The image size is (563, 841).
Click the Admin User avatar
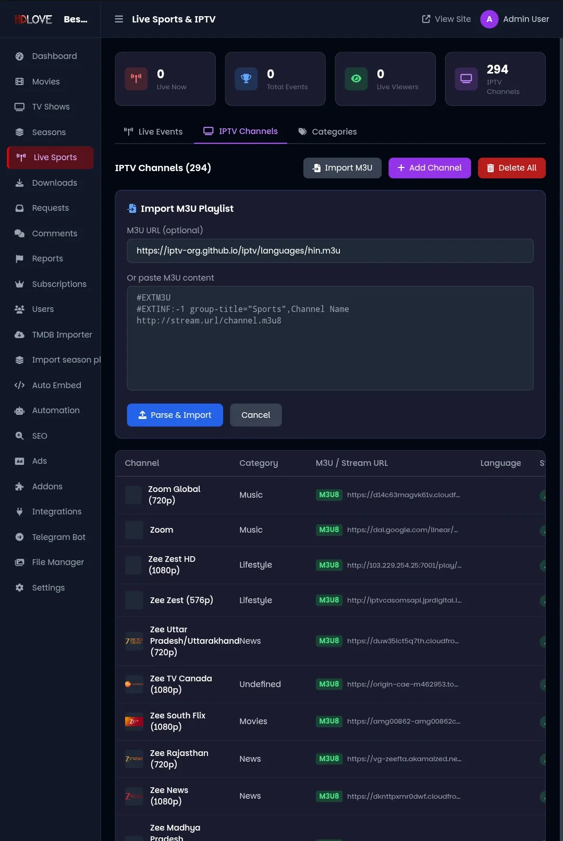pos(489,19)
